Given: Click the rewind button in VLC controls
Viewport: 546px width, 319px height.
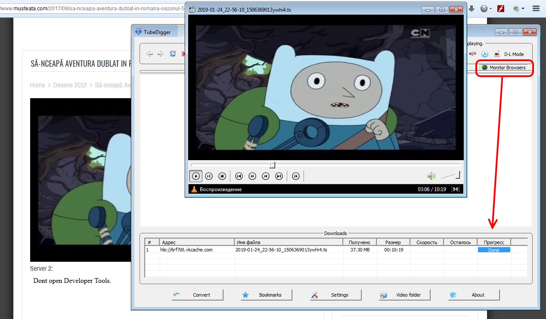Looking at the screenshot, I should (252, 176).
